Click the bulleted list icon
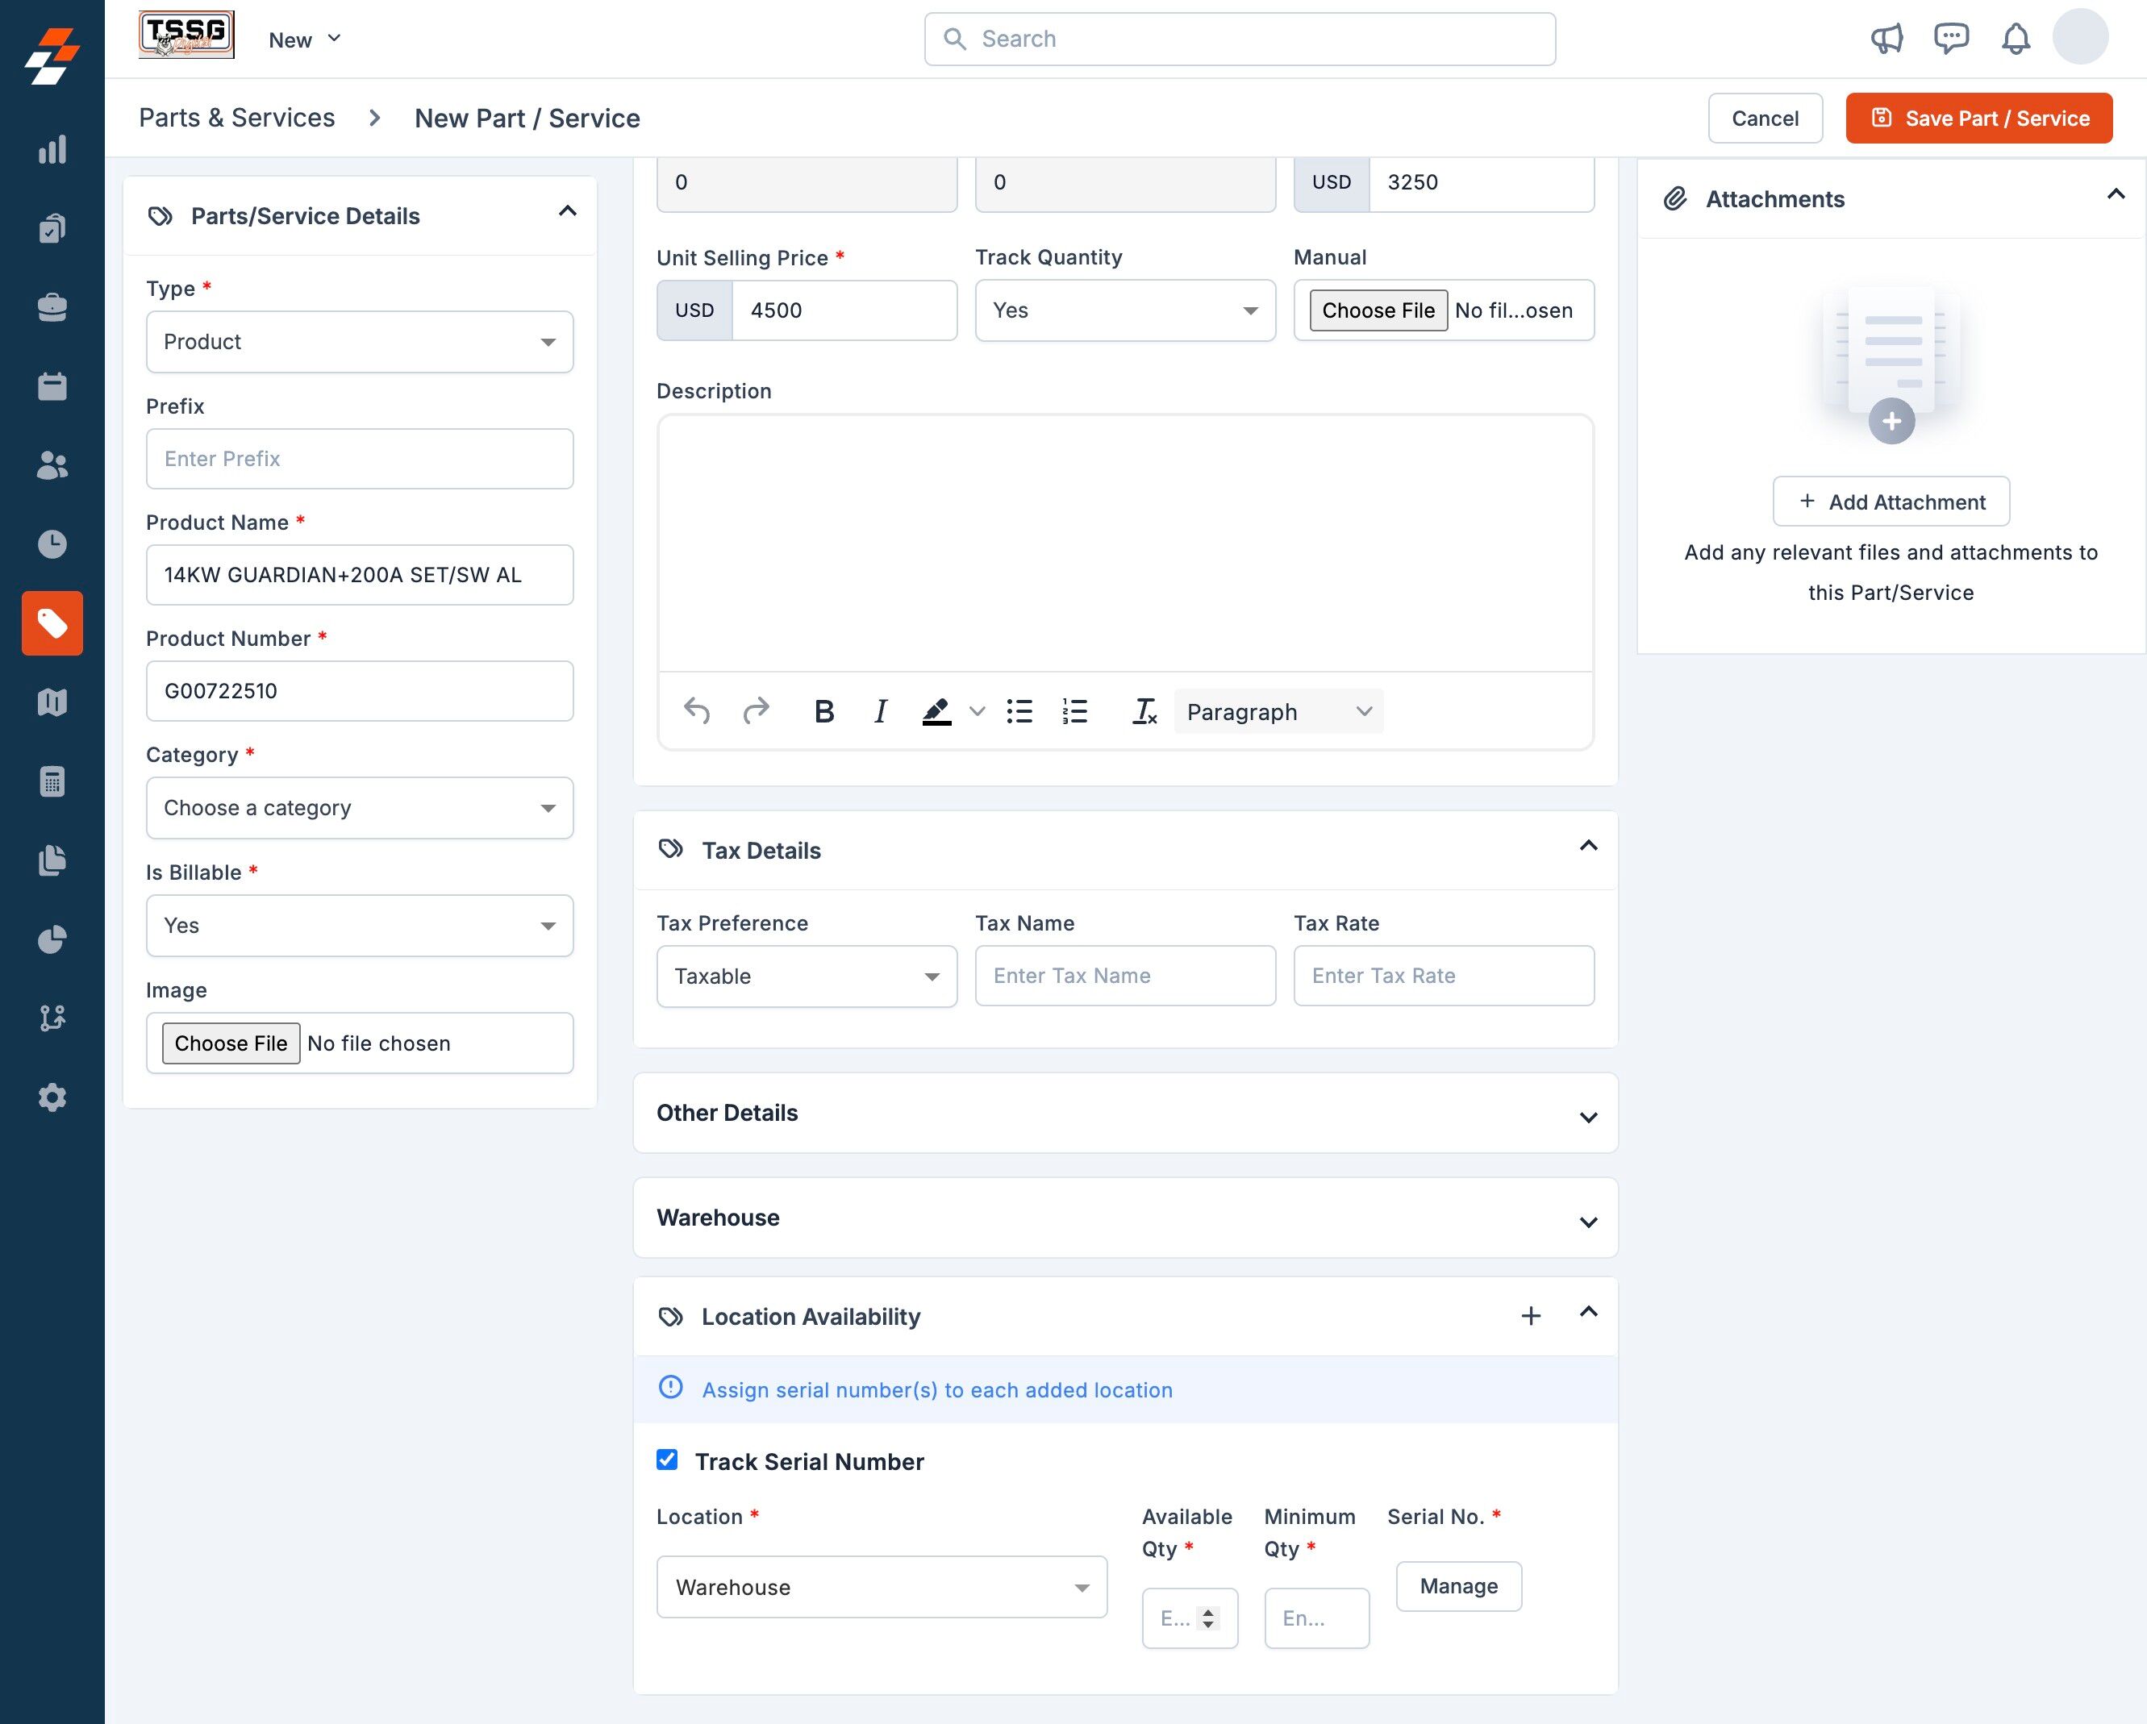The width and height of the screenshot is (2147, 1724). point(1019,712)
